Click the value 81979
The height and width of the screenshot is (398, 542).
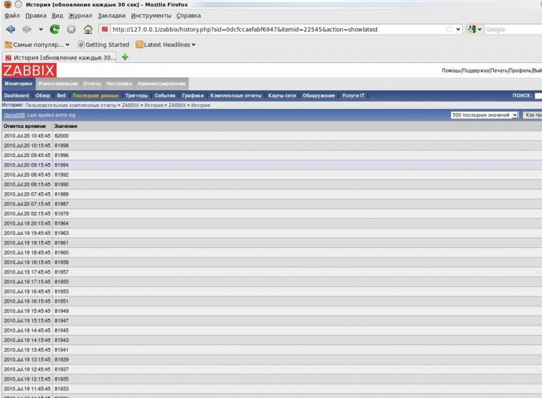coord(62,214)
